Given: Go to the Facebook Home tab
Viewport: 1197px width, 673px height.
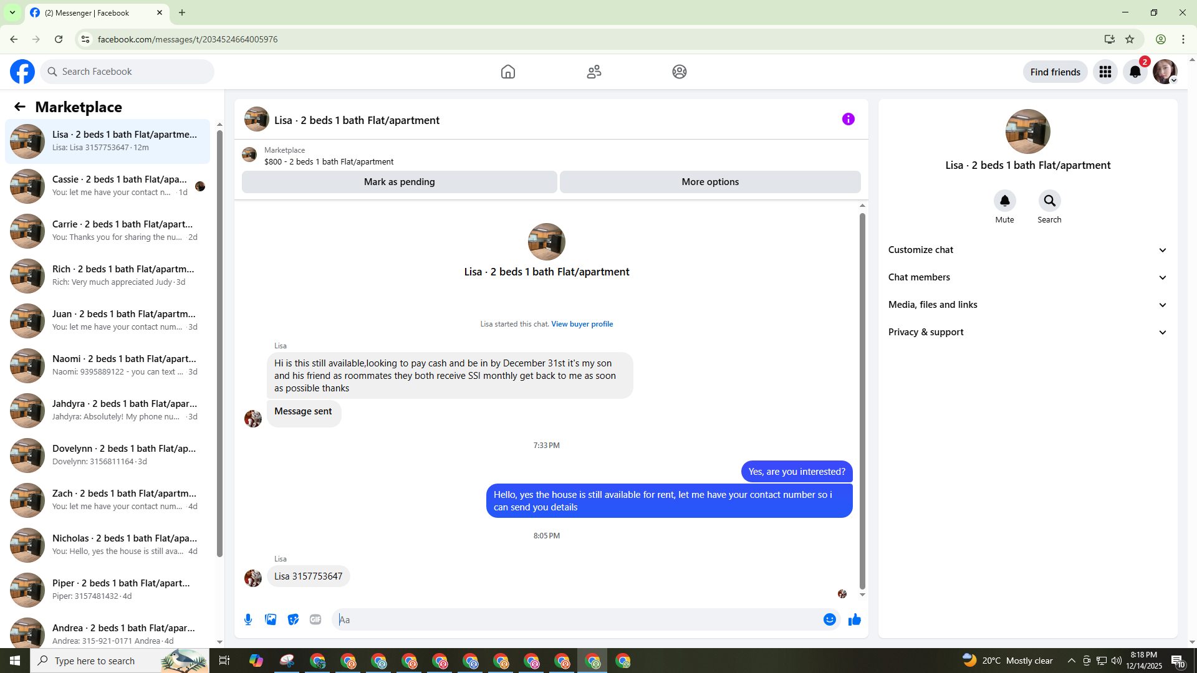Looking at the screenshot, I should pos(507,72).
